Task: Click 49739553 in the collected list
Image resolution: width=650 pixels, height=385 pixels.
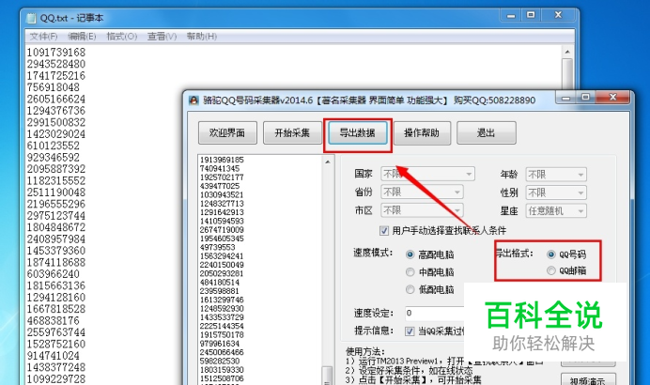Action: tap(218, 247)
